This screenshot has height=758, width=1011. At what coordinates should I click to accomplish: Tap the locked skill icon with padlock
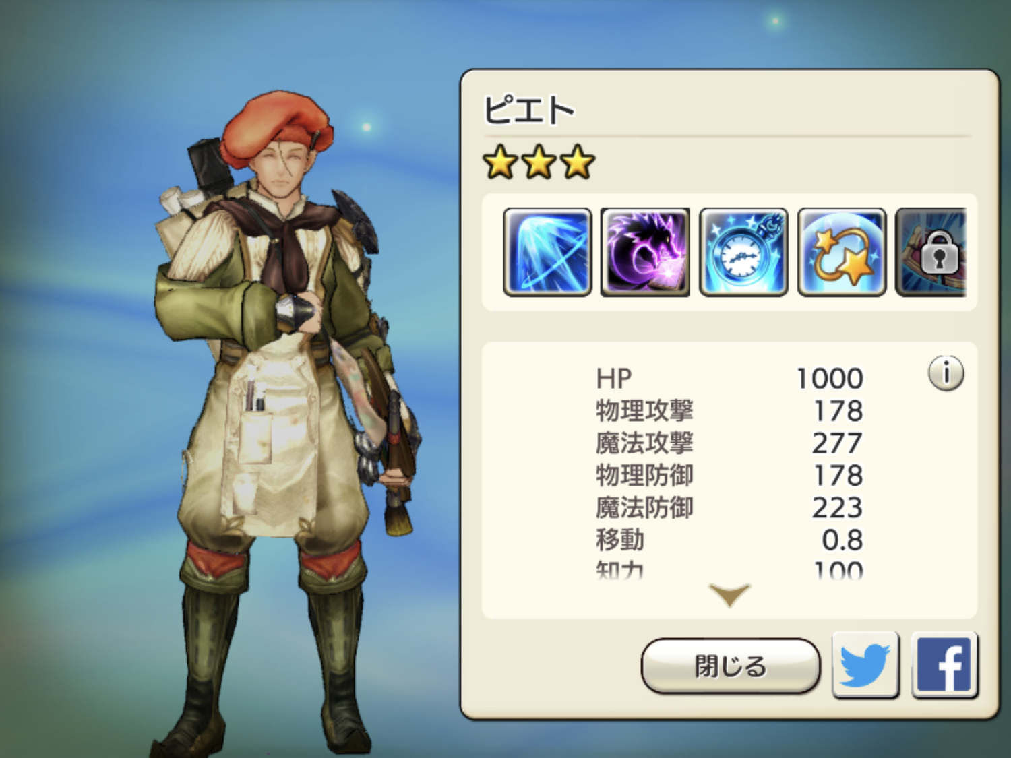[x=931, y=252]
